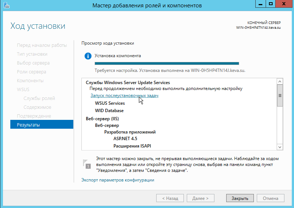294x208 pixels.
Task: Select the 'Подтверждение' step in sidebar
Action: [34, 116]
